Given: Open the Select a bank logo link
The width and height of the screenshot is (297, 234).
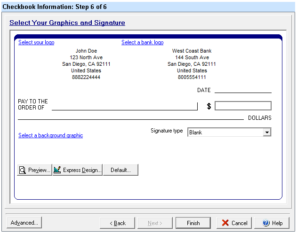Looking at the screenshot, I should pos(142,42).
